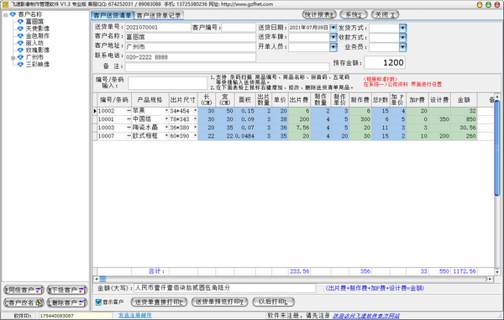This screenshot has width=504, height=320.
Task: Click scroll down arrow of table
Action: tap(497, 272)
